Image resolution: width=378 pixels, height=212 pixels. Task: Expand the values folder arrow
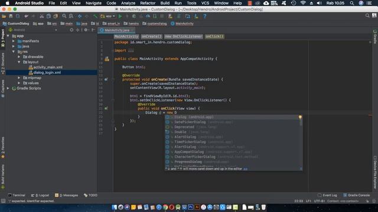[19, 83]
